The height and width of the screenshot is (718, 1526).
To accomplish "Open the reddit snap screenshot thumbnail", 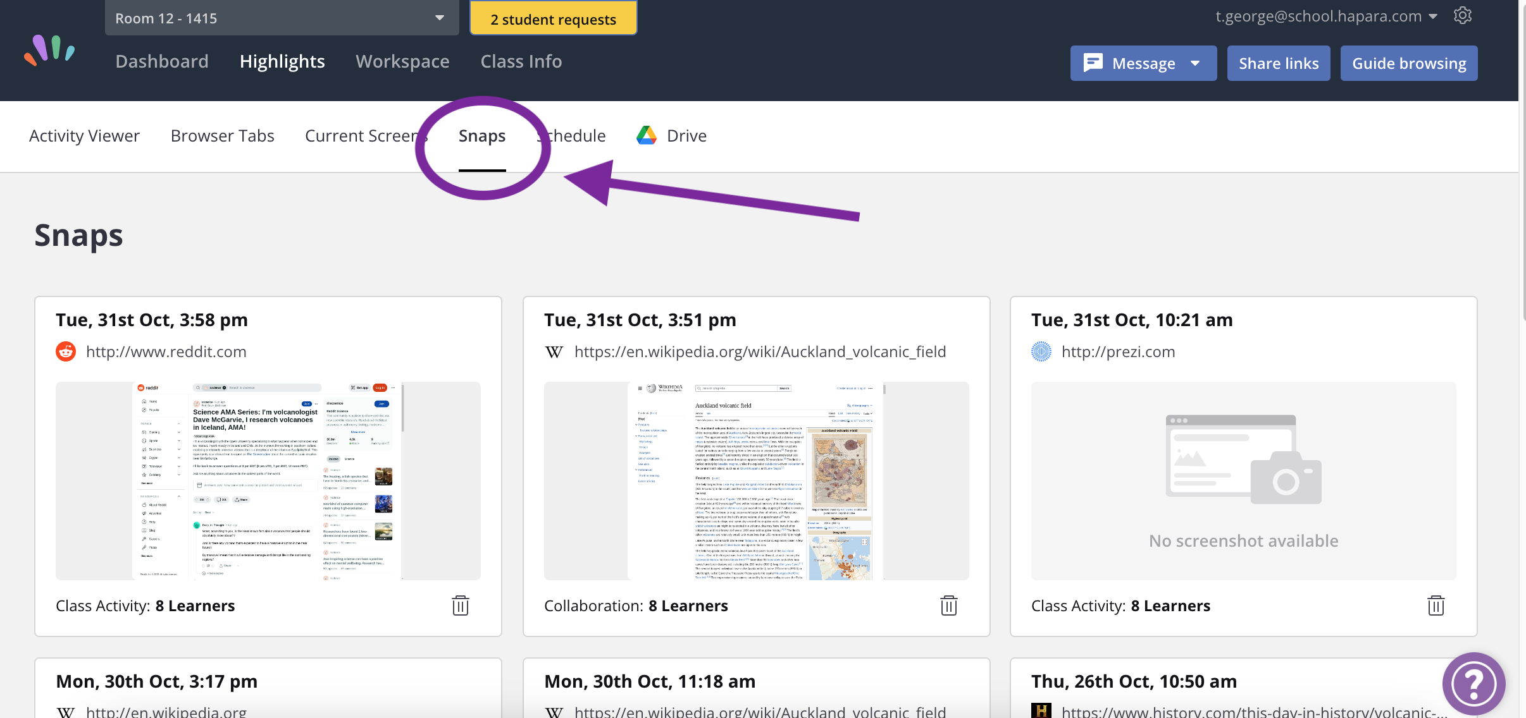I will point(268,481).
